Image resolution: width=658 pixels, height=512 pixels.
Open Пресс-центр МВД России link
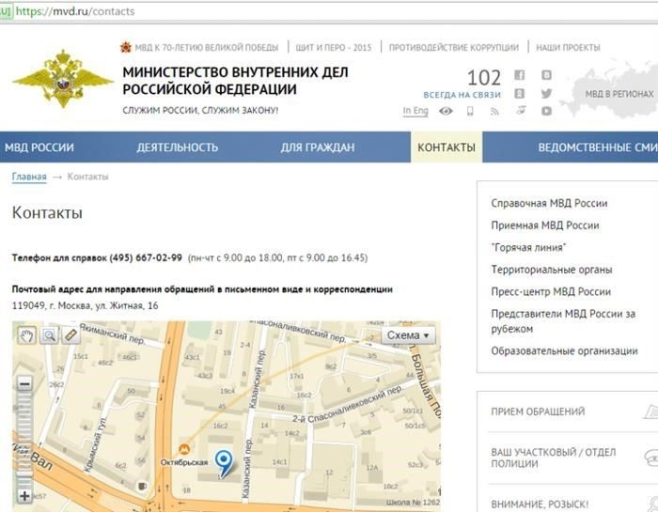551,292
